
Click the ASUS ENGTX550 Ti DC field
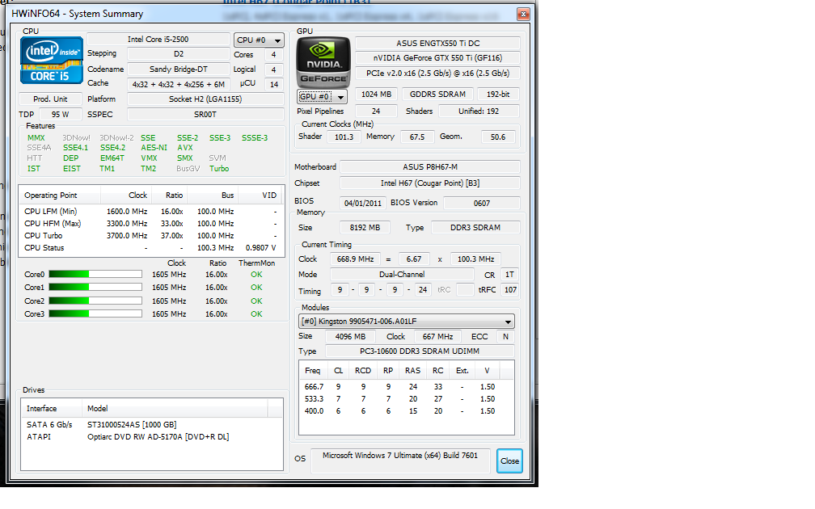pos(437,43)
